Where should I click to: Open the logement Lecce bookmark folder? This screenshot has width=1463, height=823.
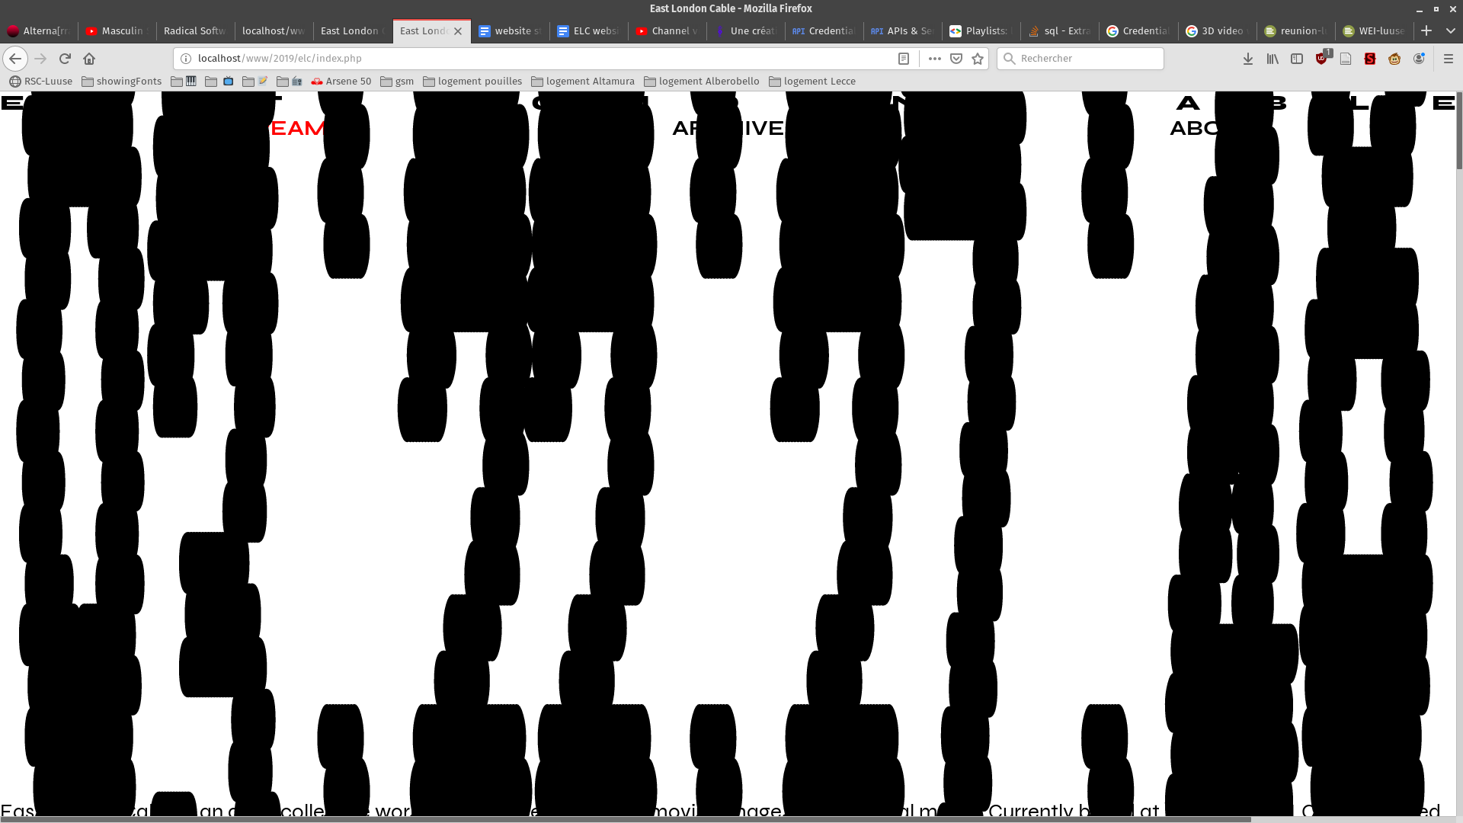click(812, 82)
